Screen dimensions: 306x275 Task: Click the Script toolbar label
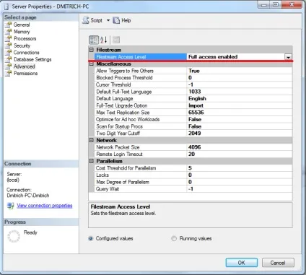tap(97, 20)
